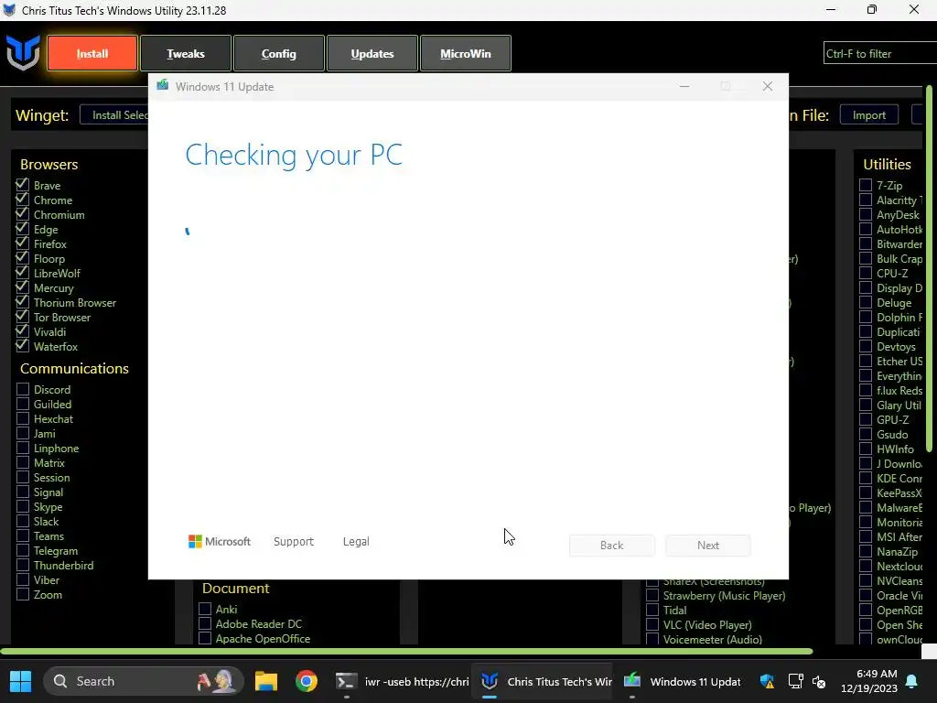This screenshot has height=703, width=937.
Task: Open the Updates tab
Action: (372, 53)
